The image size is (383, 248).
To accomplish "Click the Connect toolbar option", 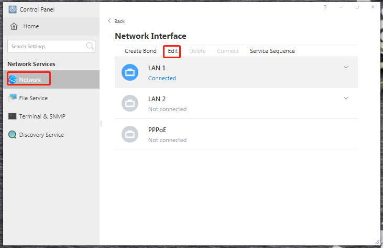I will [x=228, y=51].
